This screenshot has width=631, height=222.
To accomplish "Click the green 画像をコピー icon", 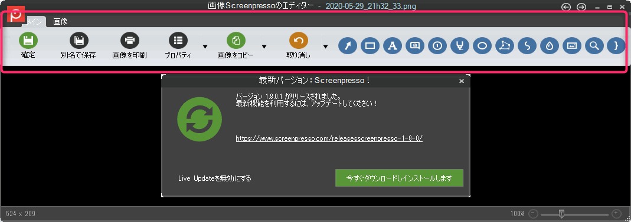I will (236, 40).
